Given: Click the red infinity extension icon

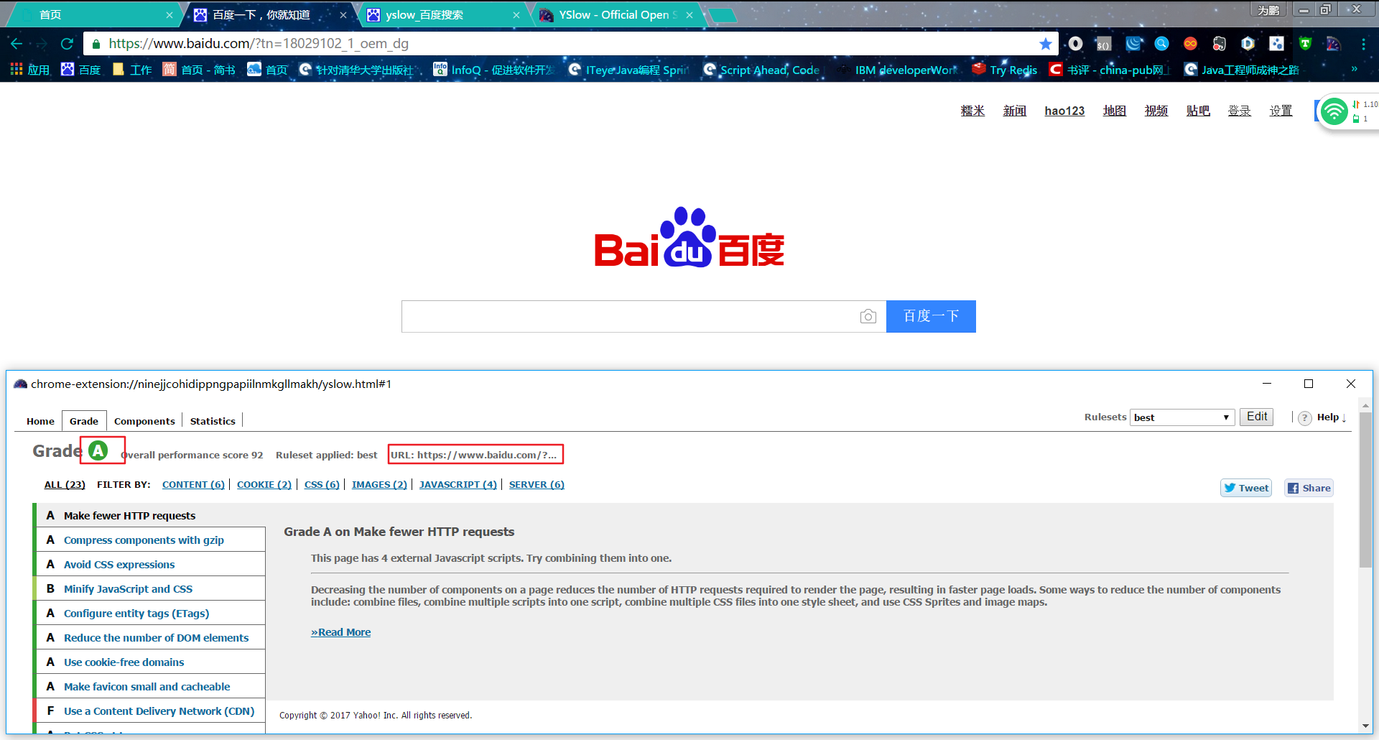Looking at the screenshot, I should 1190,44.
